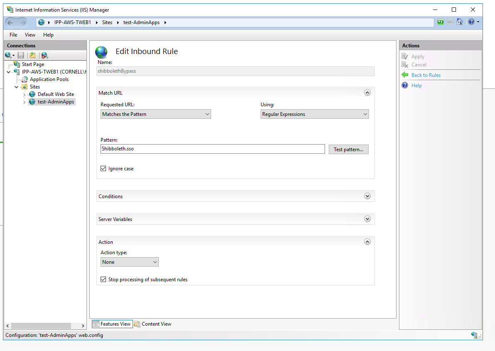Select the IPP-AWS-TWEB1 server node
Image resolution: width=495 pixels, height=351 pixels.
[x=54, y=71]
